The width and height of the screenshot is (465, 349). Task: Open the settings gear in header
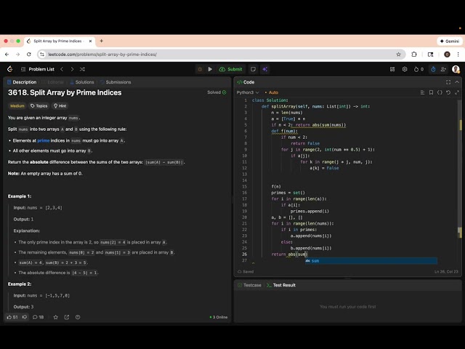click(405, 69)
